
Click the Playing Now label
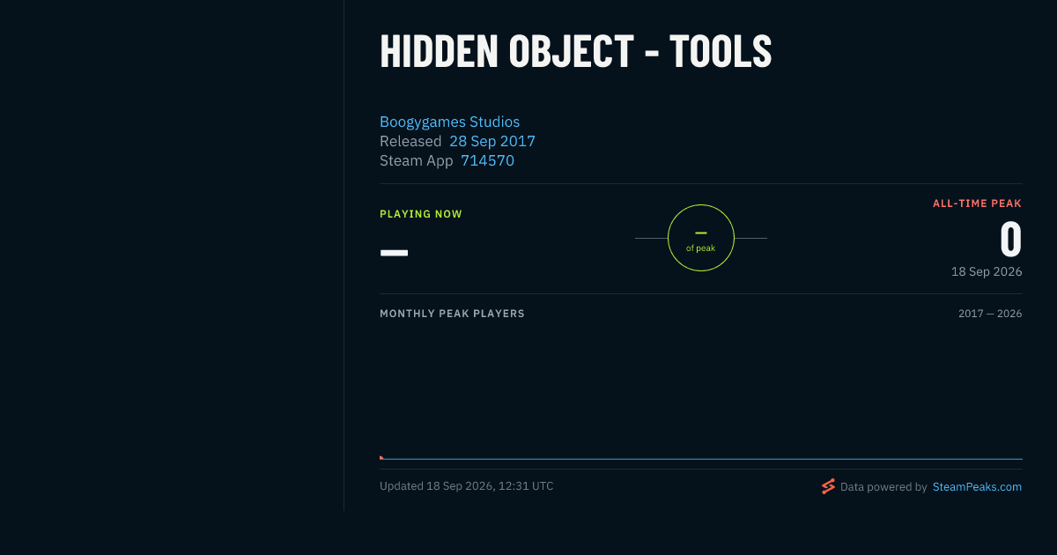[x=421, y=214]
